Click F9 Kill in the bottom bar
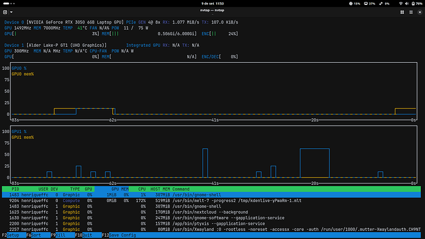This screenshot has height=239, width=425. [x=63, y=235]
